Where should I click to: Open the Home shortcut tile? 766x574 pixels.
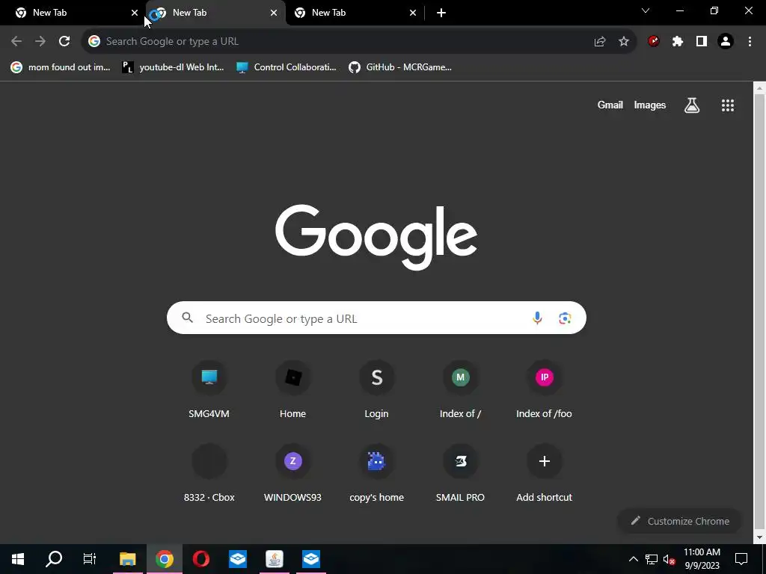pos(292,391)
